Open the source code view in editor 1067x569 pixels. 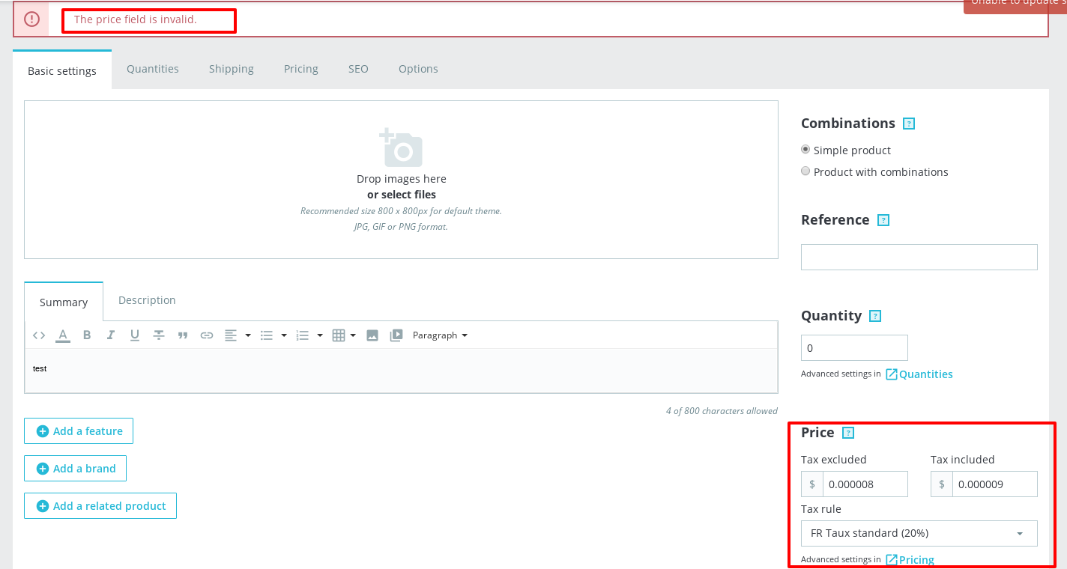[x=39, y=335]
